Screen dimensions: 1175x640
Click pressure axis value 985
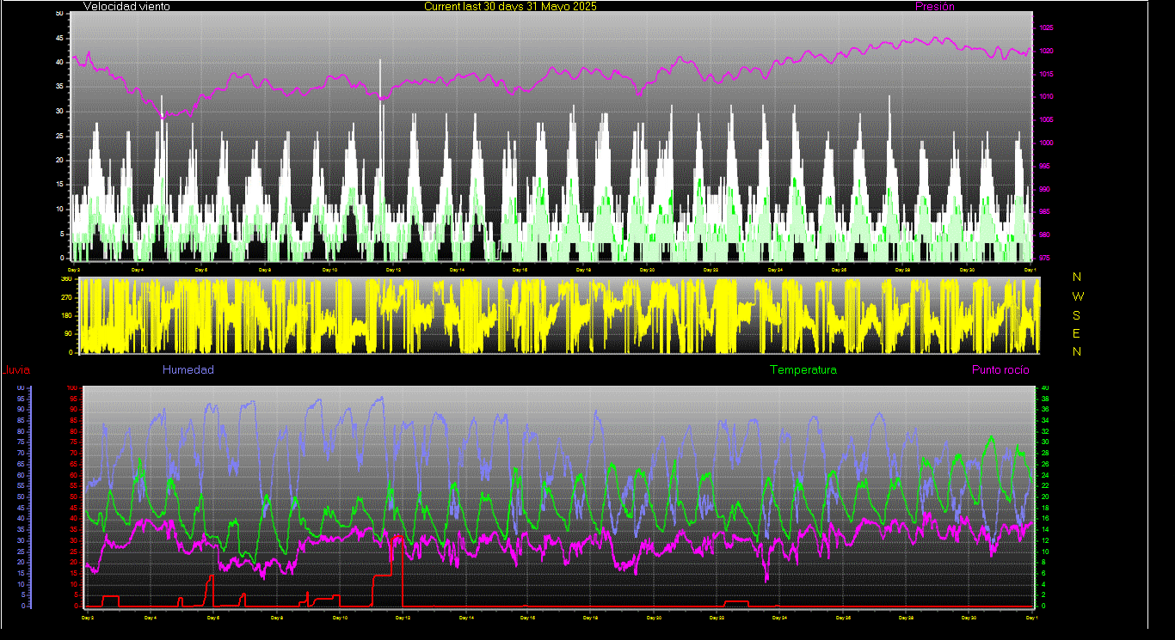pyautogui.click(x=1046, y=212)
